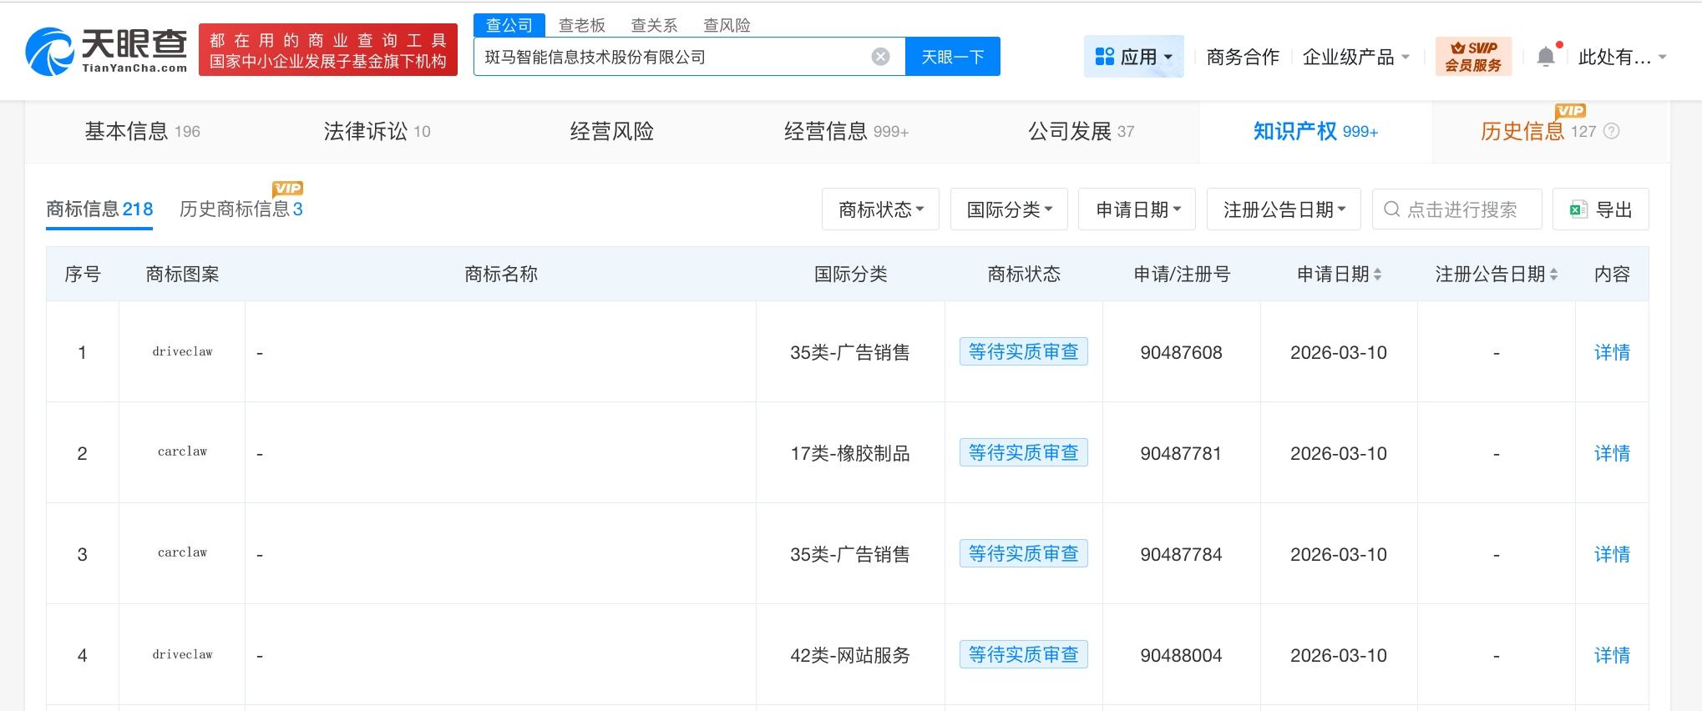Sort the table by 申请日期
The width and height of the screenshot is (1702, 711).
coord(1377,275)
